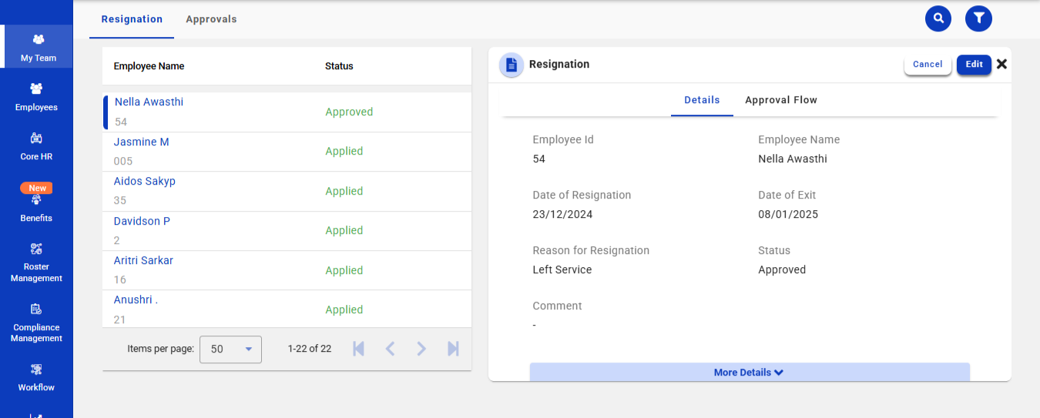Click the Cancel button
Viewport: 1040px width, 418px height.
928,65
